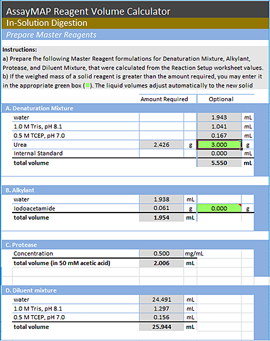270x341 pixels.
Task: Select the Alkylant water volume 1.938
Action: tap(161, 199)
